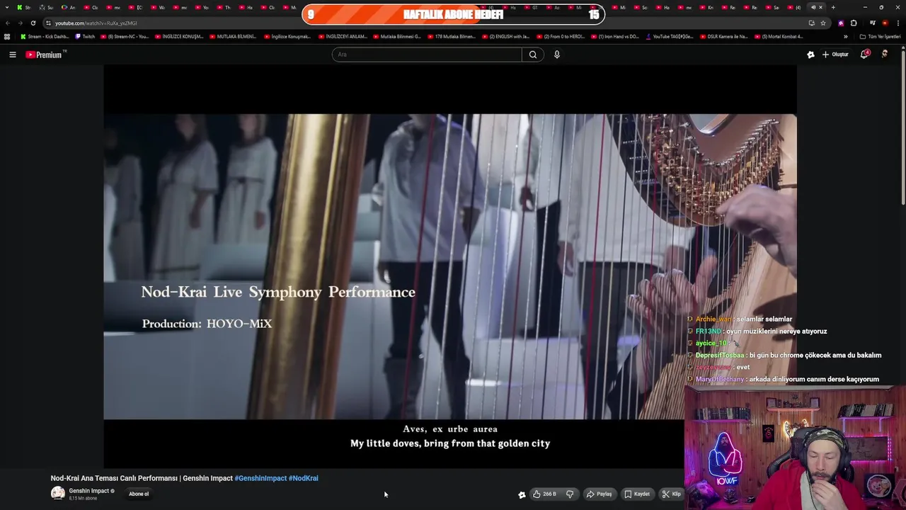Open Tüm Yer İşaretleri bookmarks folder
The image size is (906, 510).
880,36
